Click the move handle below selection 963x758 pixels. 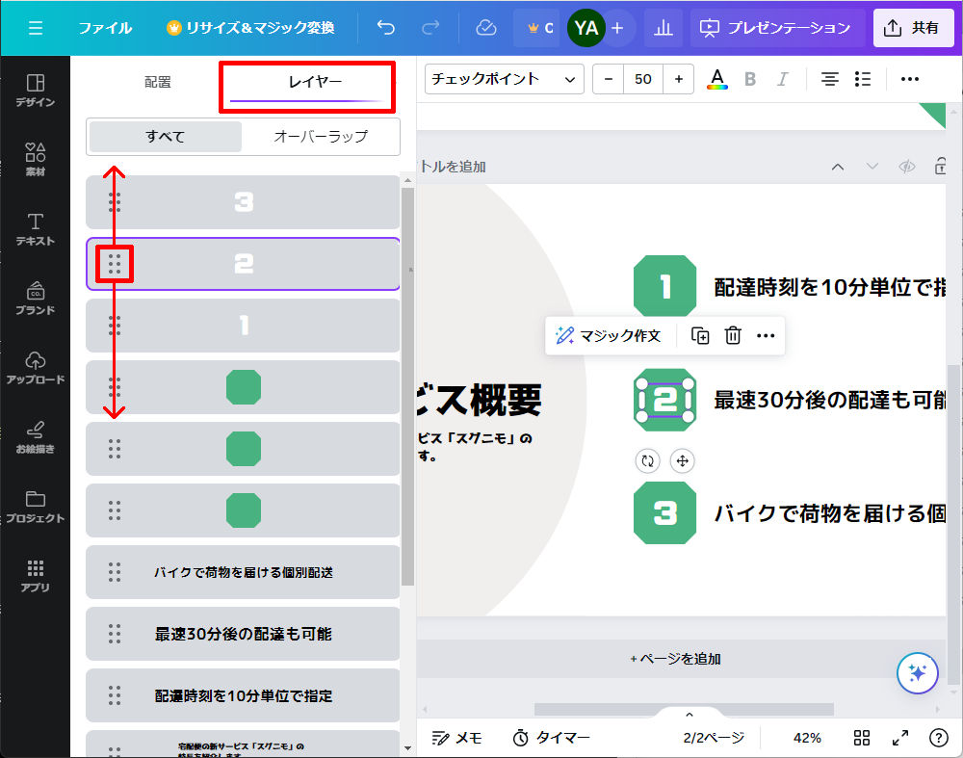683,460
